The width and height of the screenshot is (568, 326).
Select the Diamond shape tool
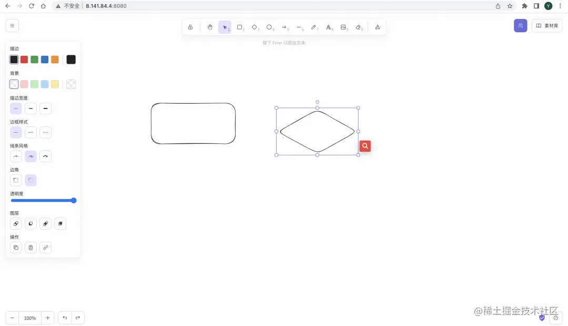tap(255, 27)
